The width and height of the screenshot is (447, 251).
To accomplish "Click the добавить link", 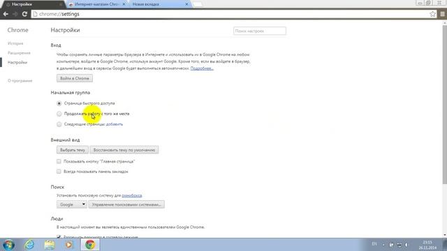I will (x=115, y=124).
